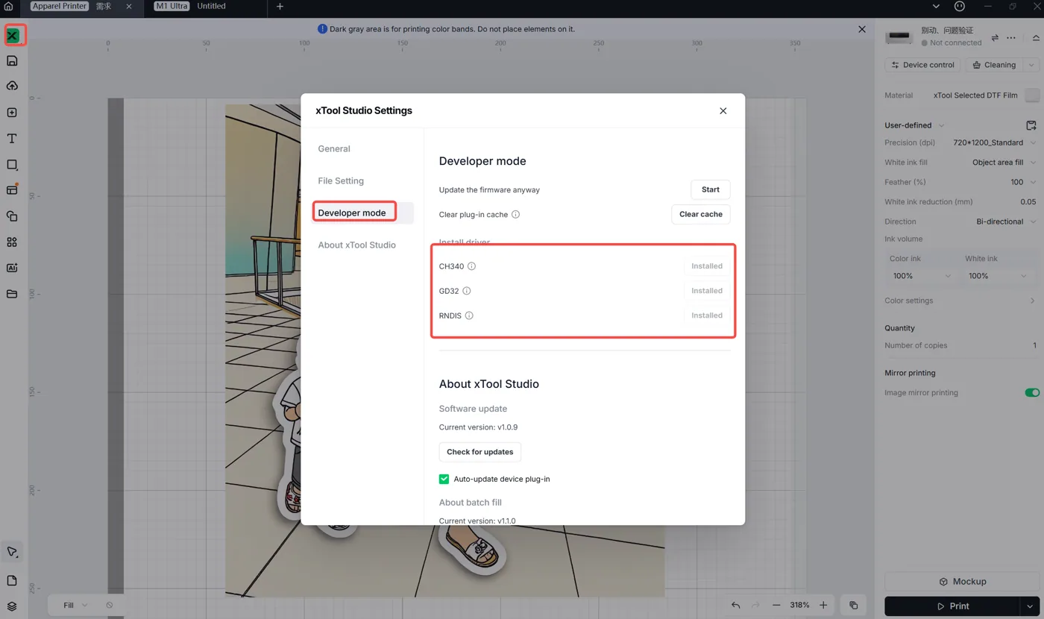Image resolution: width=1044 pixels, height=619 pixels.
Task: Open the folder library icon
Action: click(12, 294)
